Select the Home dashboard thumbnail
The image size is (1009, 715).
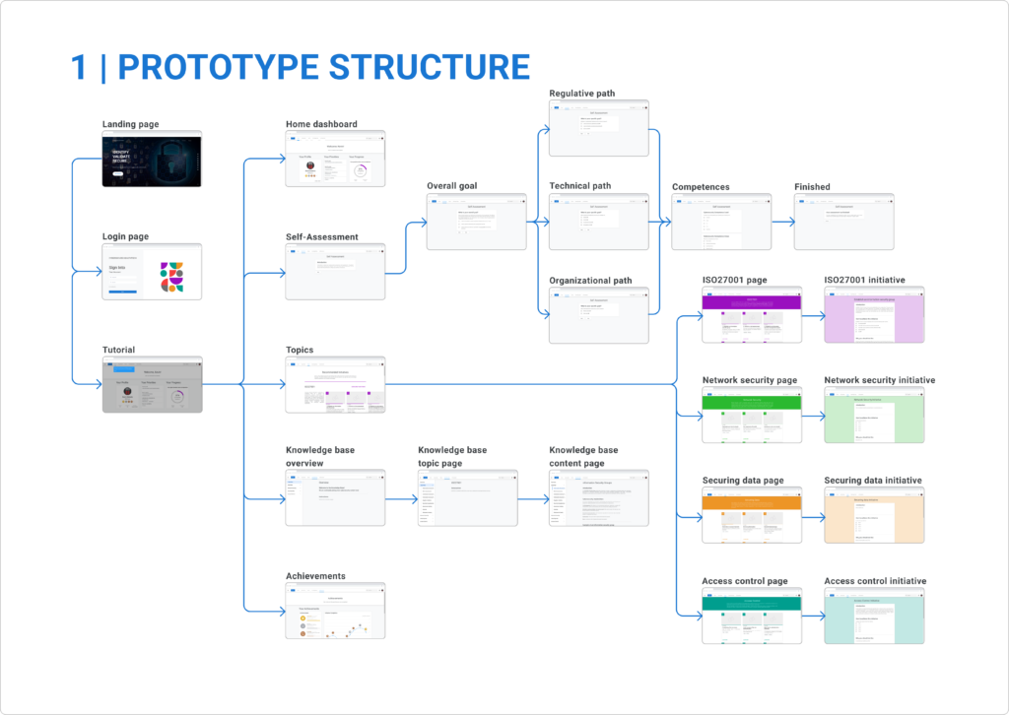[335, 159]
